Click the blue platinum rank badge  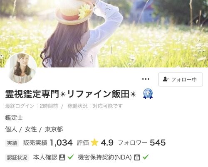(148, 94)
